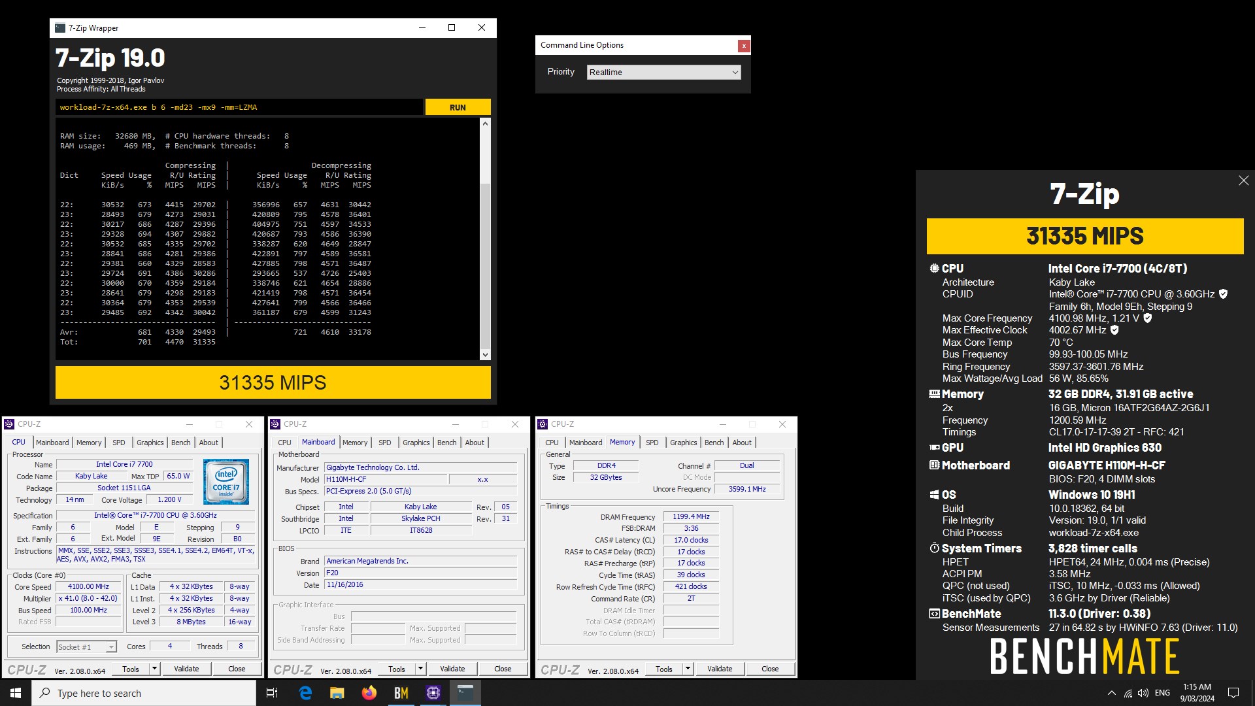
Task: Expand Tools dropdown arrow in first CPU-Z window
Action: pos(154,669)
